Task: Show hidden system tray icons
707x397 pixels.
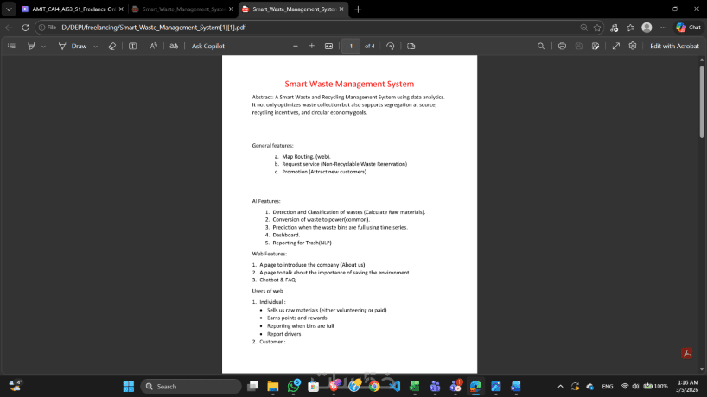Action: click(x=560, y=386)
